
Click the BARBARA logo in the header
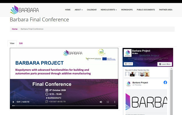pyautogui.click(x=25, y=10)
